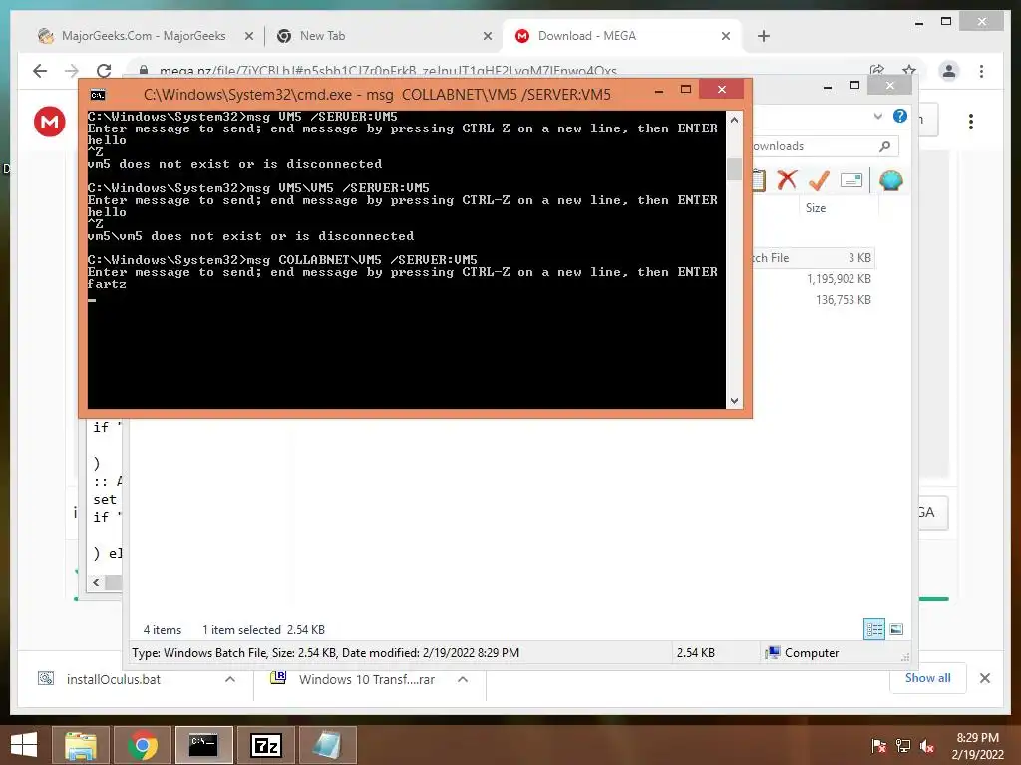The width and height of the screenshot is (1021, 765).
Task: Expand options for installOculus.bat download
Action: [x=230, y=679]
